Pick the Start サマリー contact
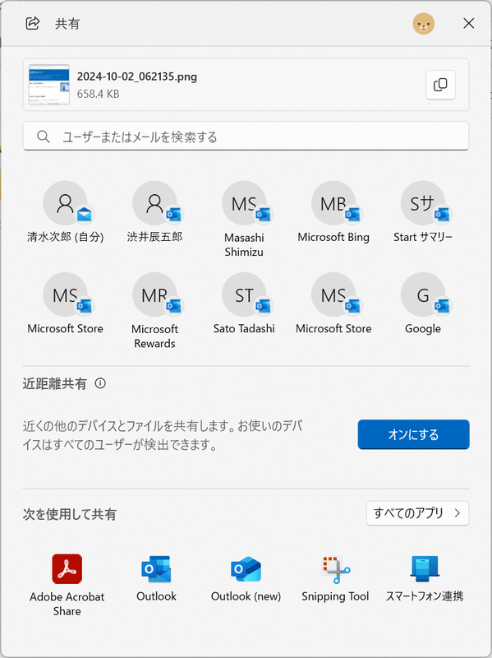 (423, 213)
